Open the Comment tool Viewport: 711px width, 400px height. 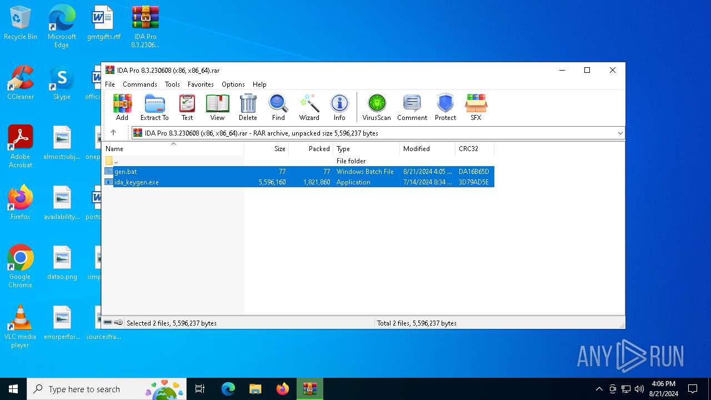(412, 107)
